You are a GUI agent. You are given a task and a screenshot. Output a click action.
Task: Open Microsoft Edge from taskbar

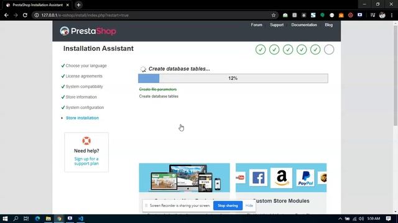click(37, 219)
